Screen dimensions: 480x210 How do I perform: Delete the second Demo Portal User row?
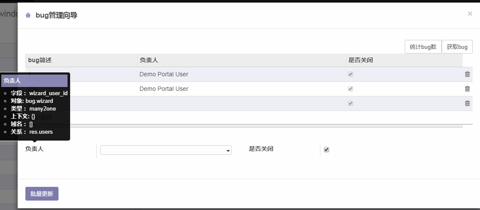[467, 89]
